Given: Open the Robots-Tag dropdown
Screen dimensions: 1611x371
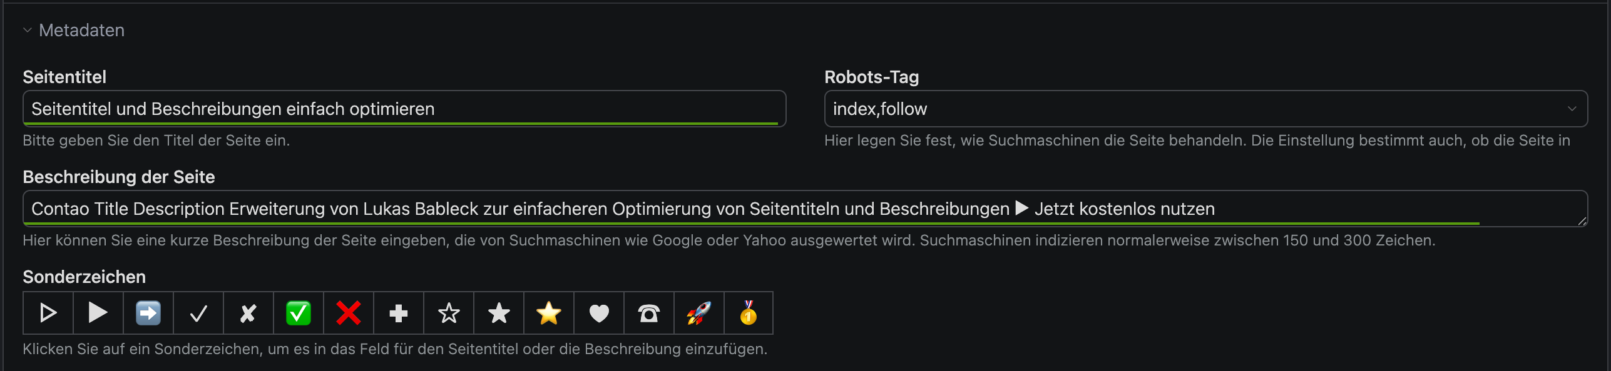Looking at the screenshot, I should pos(1205,109).
